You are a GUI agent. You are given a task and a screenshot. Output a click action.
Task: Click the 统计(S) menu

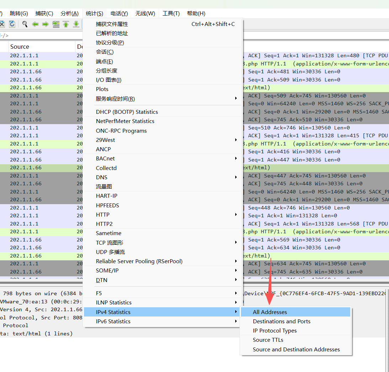[95, 14]
